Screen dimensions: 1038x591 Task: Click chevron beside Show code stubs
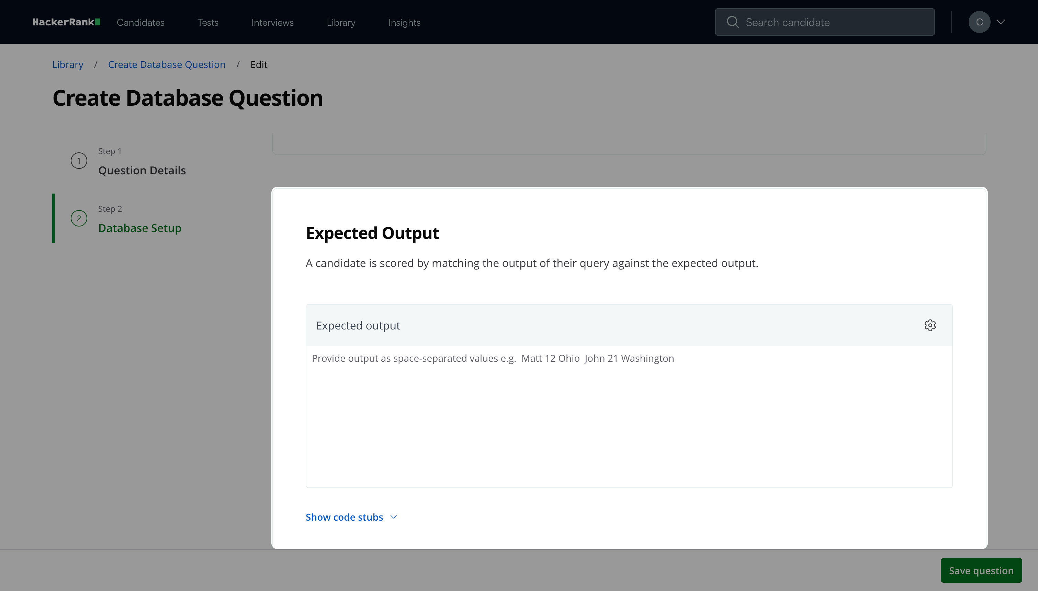pos(394,517)
